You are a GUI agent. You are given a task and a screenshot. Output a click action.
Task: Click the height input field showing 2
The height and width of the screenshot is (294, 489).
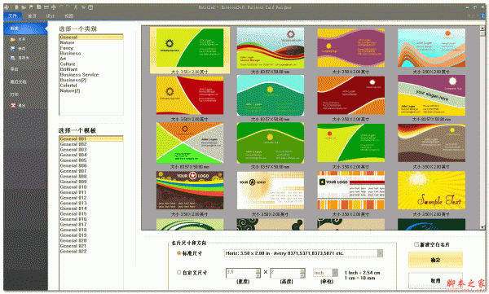pos(285,273)
